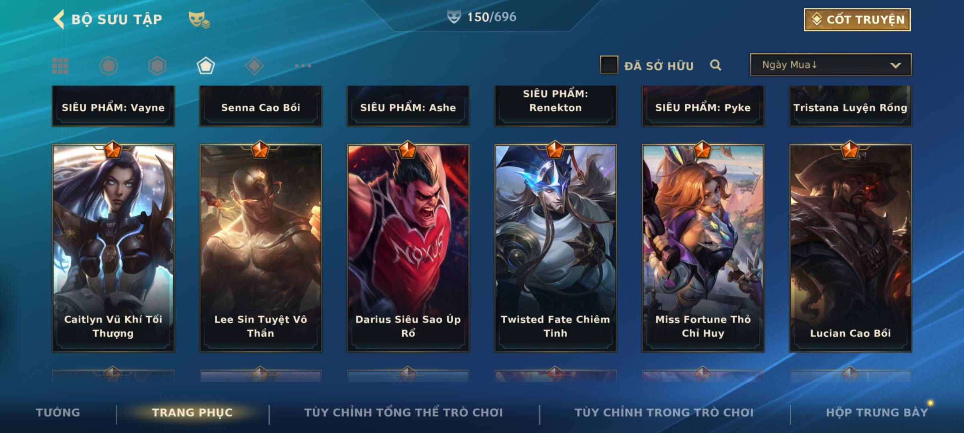Screen dimensions: 964x433
Task: Open the skin search magnifier
Action: 715,65
